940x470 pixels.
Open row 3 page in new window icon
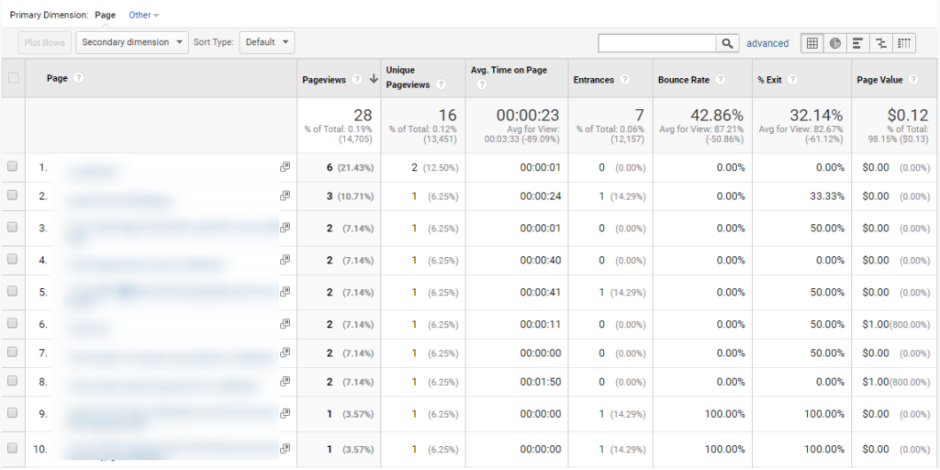click(x=285, y=228)
